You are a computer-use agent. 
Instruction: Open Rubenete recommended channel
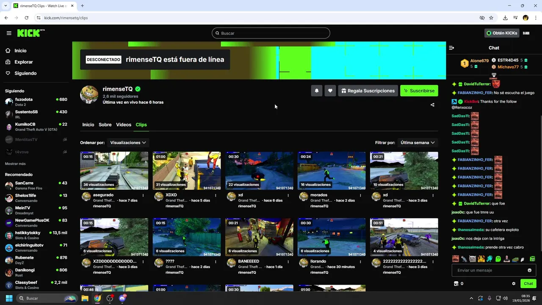pyautogui.click(x=36, y=260)
